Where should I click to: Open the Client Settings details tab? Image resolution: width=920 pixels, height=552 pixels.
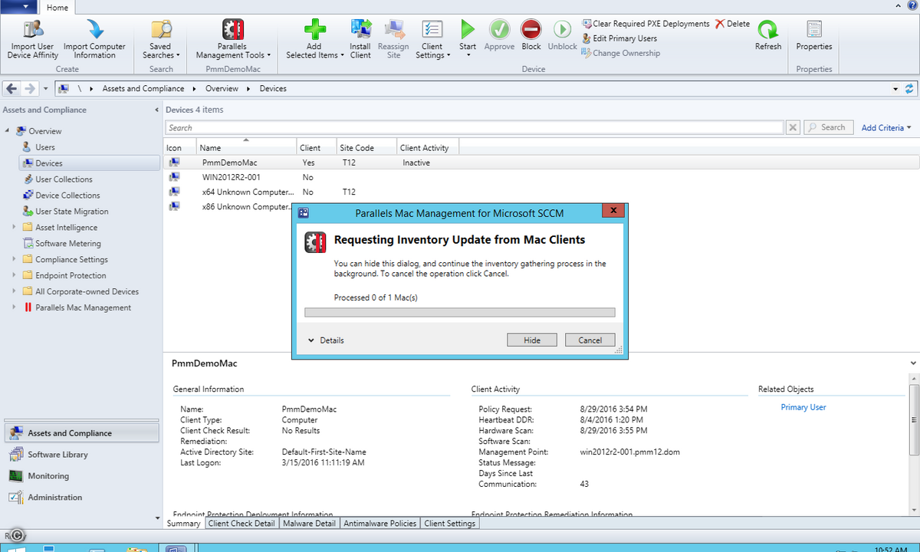click(x=450, y=524)
